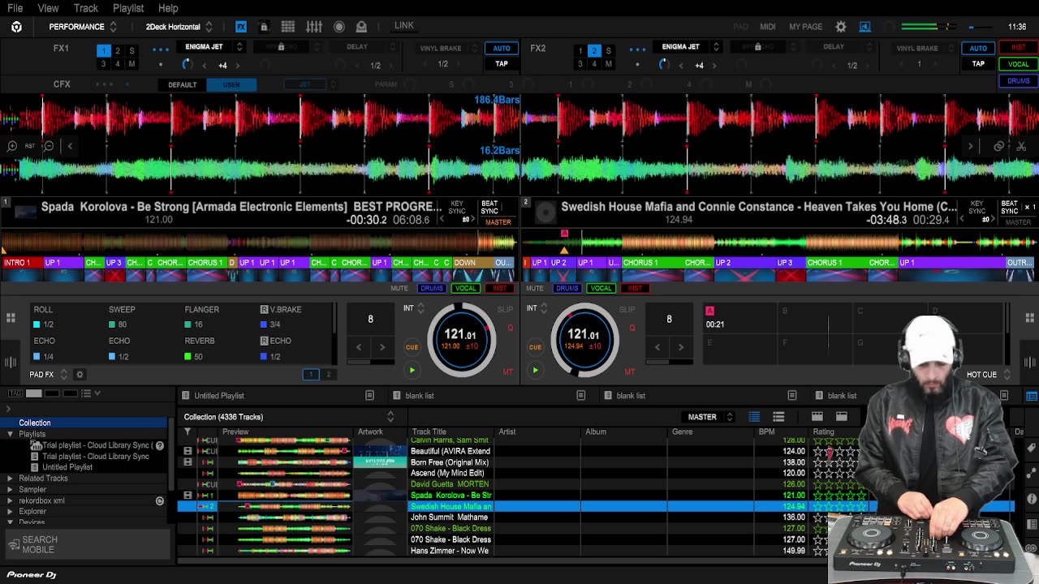Click the rekordbox logo icon
The image size is (1039, 584).
tap(16, 27)
